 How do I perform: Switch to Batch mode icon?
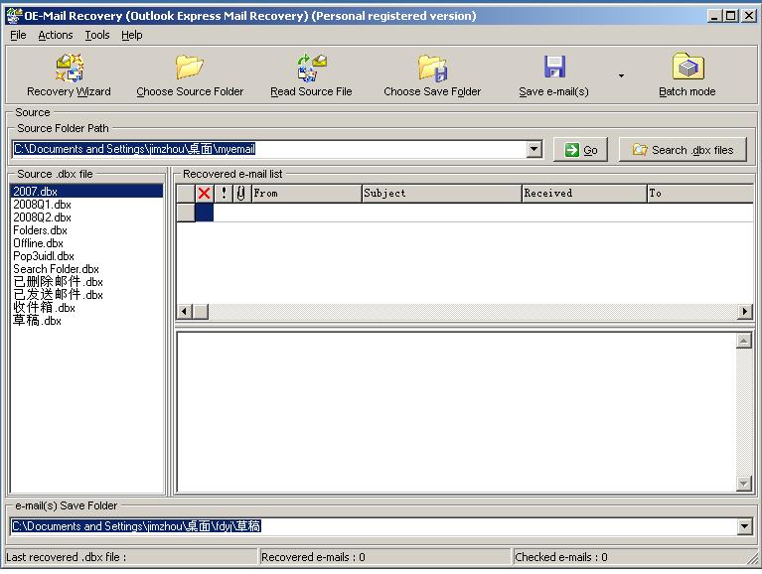coord(687,68)
